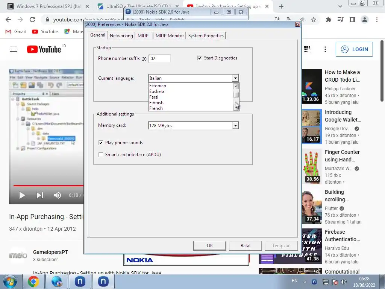Open the Firebase Authentication video title
This screenshot has height=289, width=385.
[342, 236]
